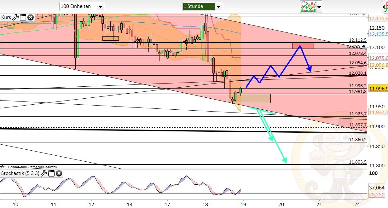Click the red resistance zone box on the chart

[x=304, y=46]
